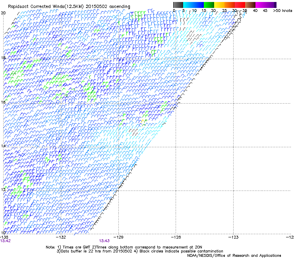
Task: Click the '20150502 ascending' date in title
Action: [108, 7]
